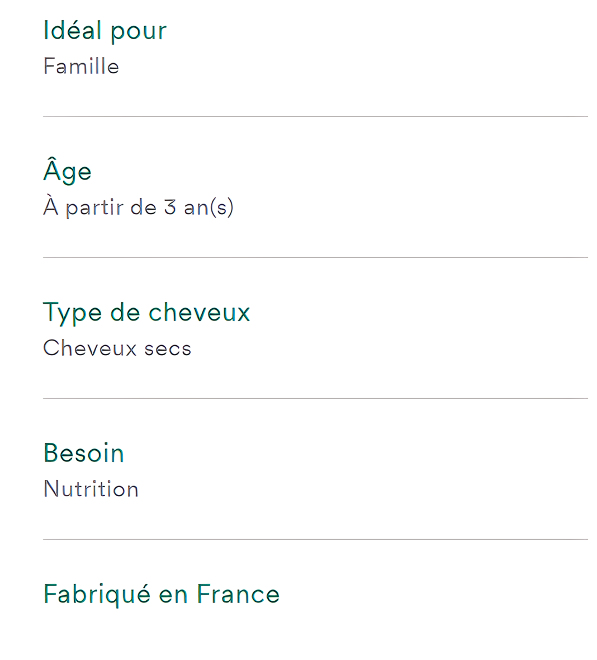The image size is (597, 660).
Task: Click the divider under 'Cheveux secs'
Action: 315,398
